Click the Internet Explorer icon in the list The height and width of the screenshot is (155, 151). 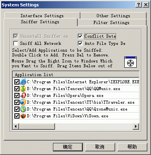click(x=23, y=82)
